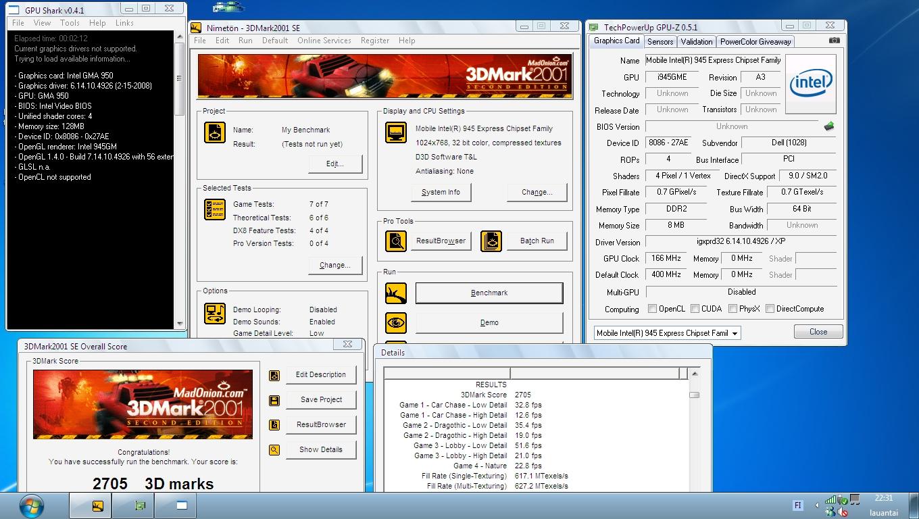Enable the PhysX checkbox in GPU-Z
Viewport: 919px width, 519px height.
(732, 309)
